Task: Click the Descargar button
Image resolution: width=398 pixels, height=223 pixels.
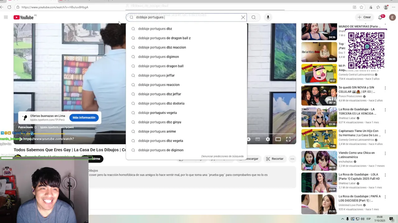Action: pos(252,159)
